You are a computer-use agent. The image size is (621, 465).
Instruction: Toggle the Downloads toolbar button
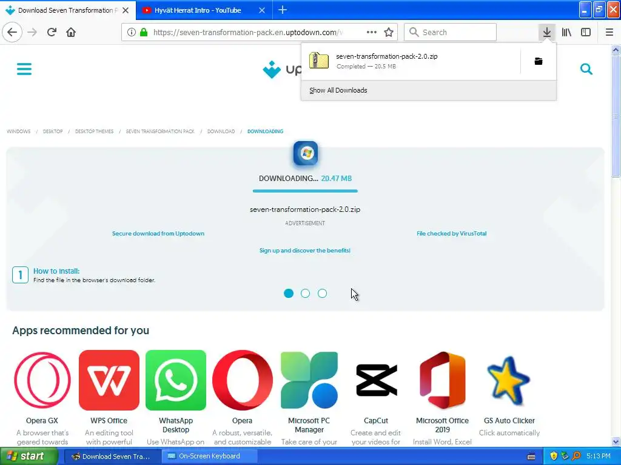(546, 32)
